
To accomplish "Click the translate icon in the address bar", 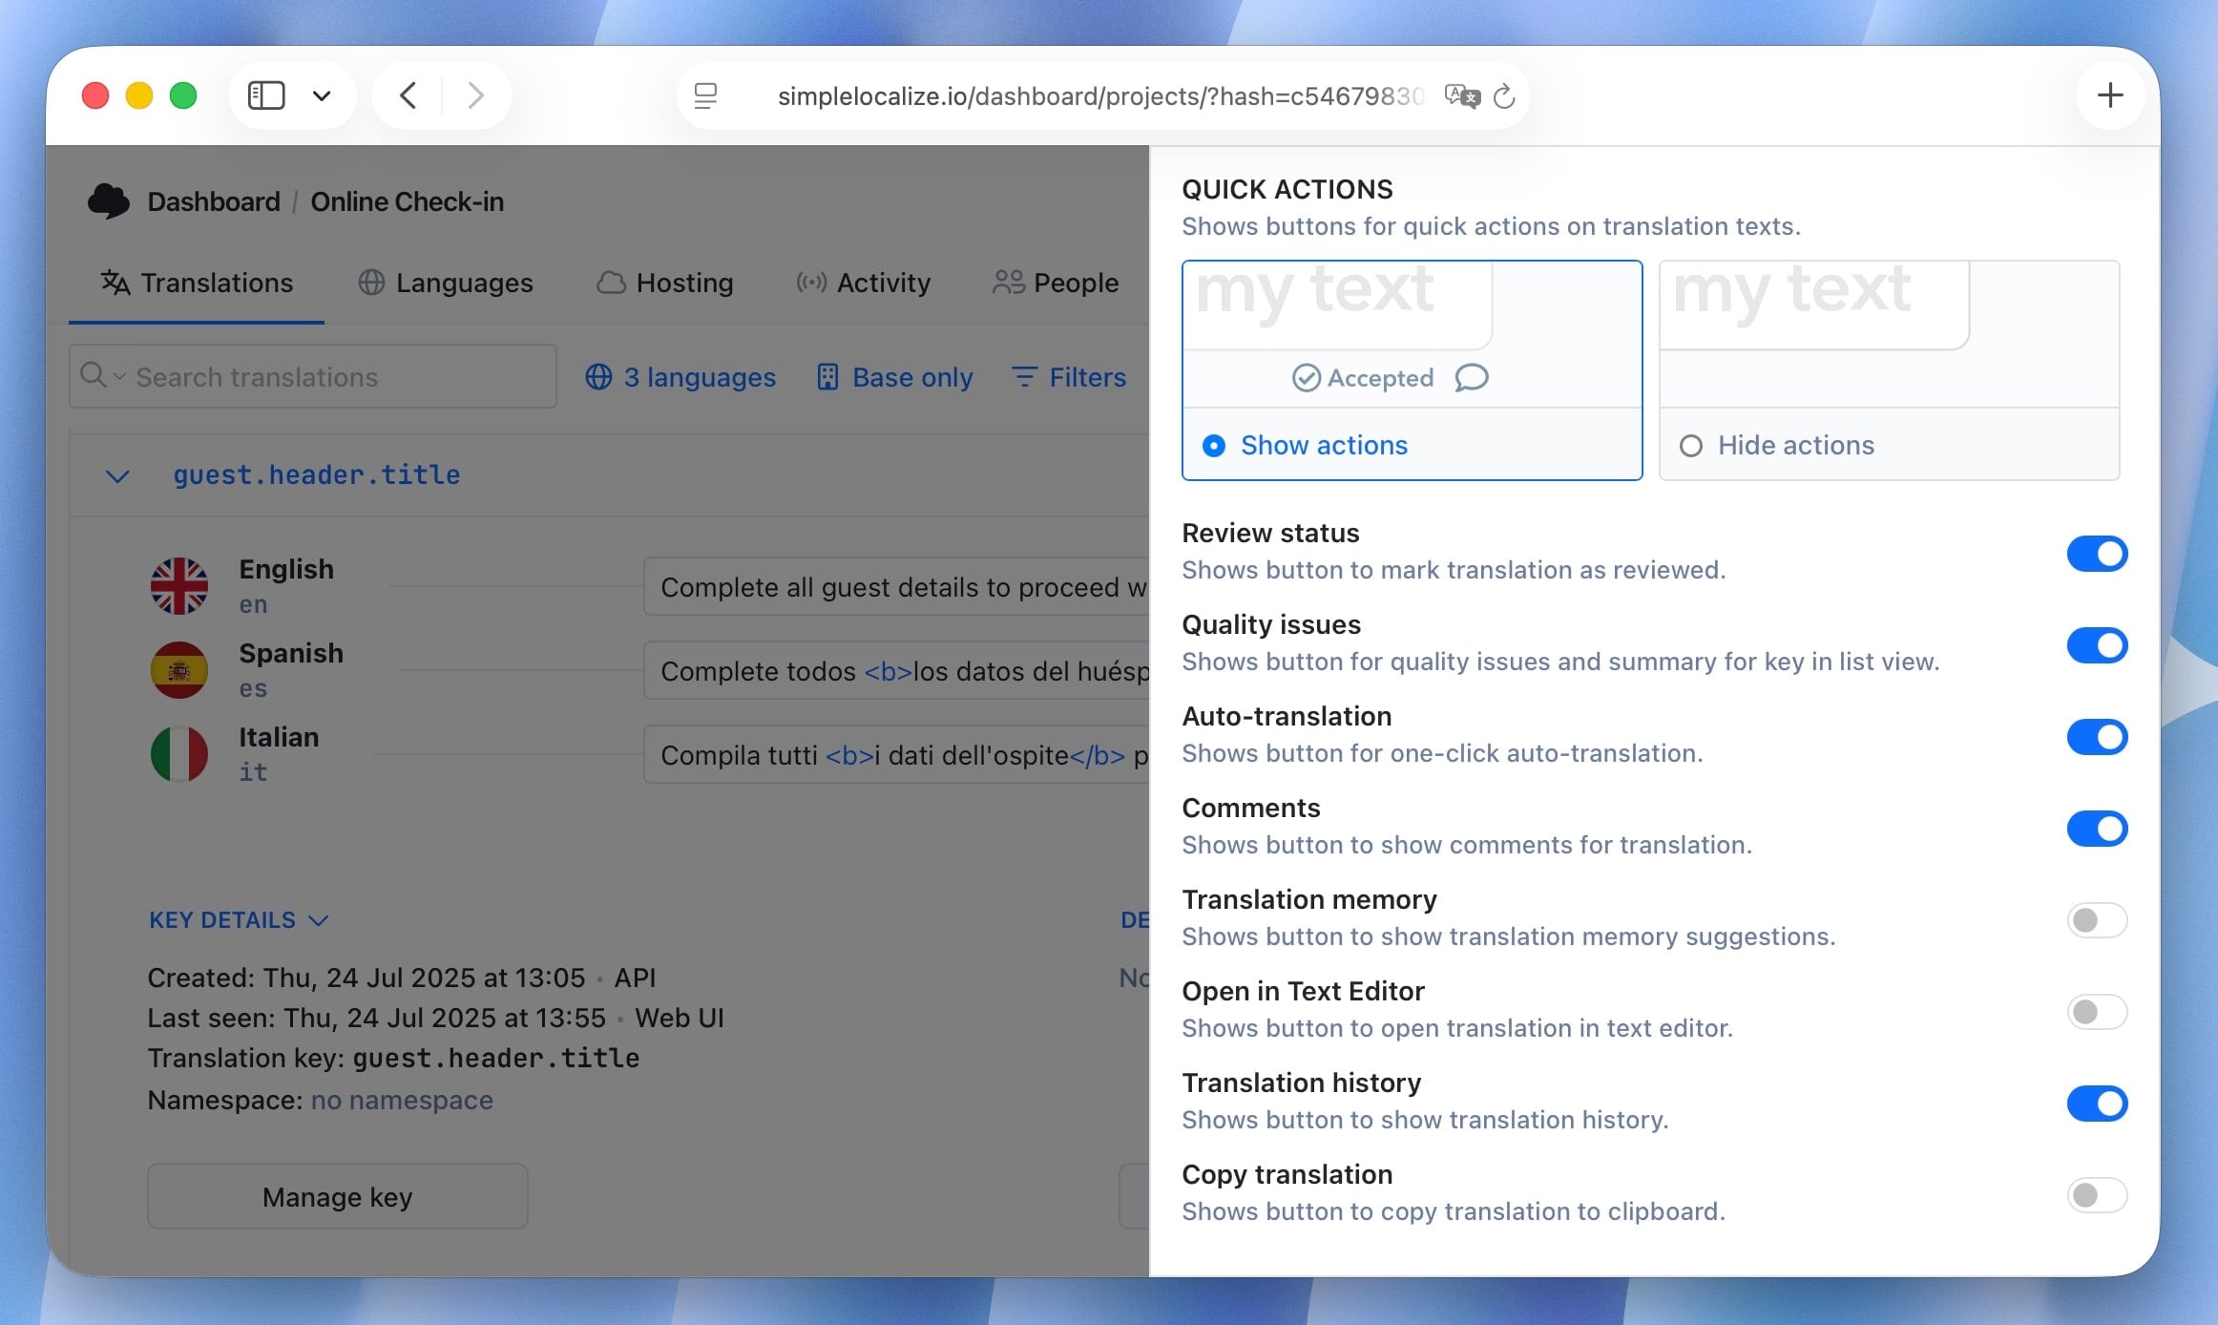I will click(1461, 95).
